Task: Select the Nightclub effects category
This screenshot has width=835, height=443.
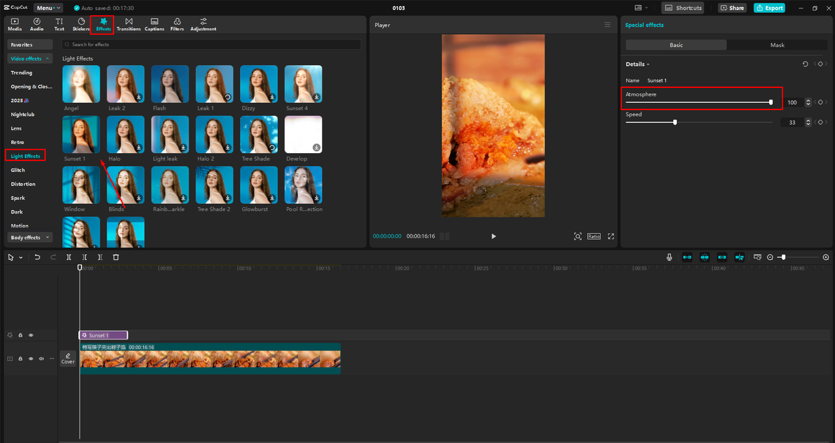Action: 23,115
